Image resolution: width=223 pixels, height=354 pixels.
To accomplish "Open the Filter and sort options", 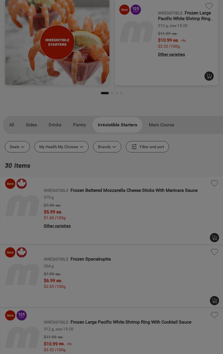I will tap(147, 147).
